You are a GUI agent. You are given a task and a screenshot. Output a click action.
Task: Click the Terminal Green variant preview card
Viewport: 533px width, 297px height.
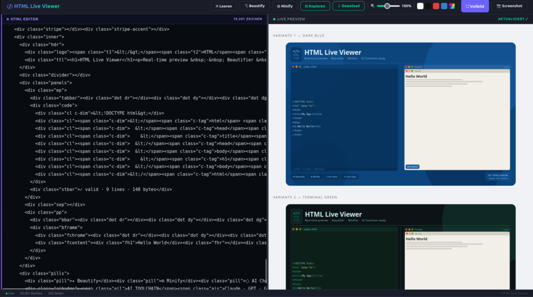click(400, 247)
